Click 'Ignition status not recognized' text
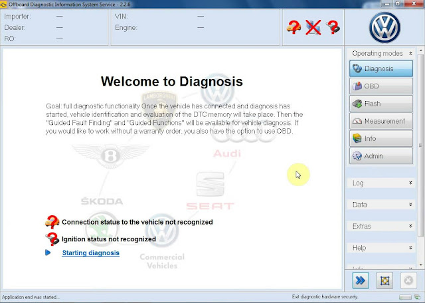 click(x=109, y=239)
